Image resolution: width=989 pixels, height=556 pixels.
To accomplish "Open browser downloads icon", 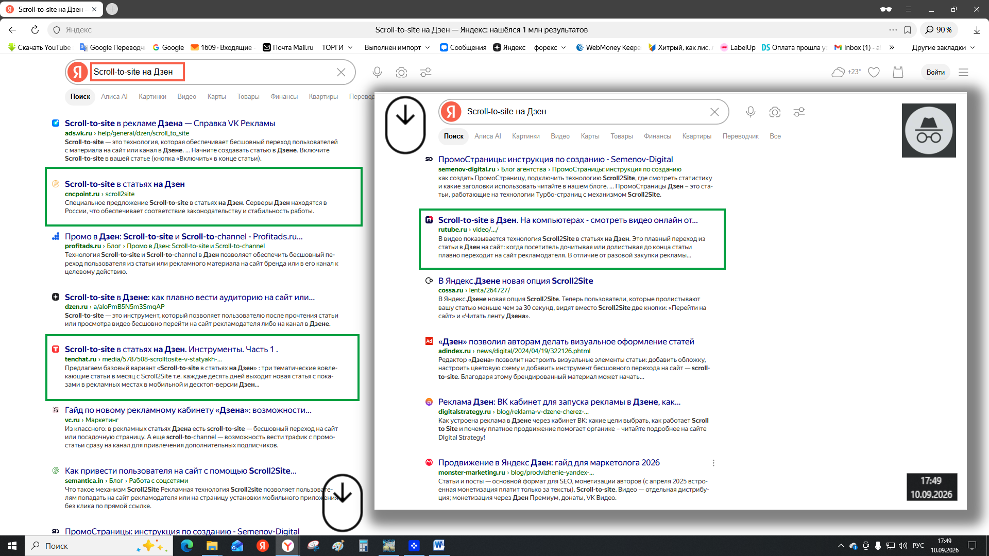I will pos(977,30).
